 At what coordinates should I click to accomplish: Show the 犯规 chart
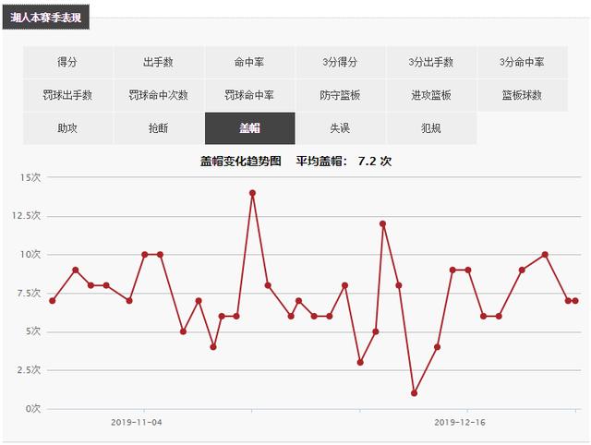pos(431,128)
